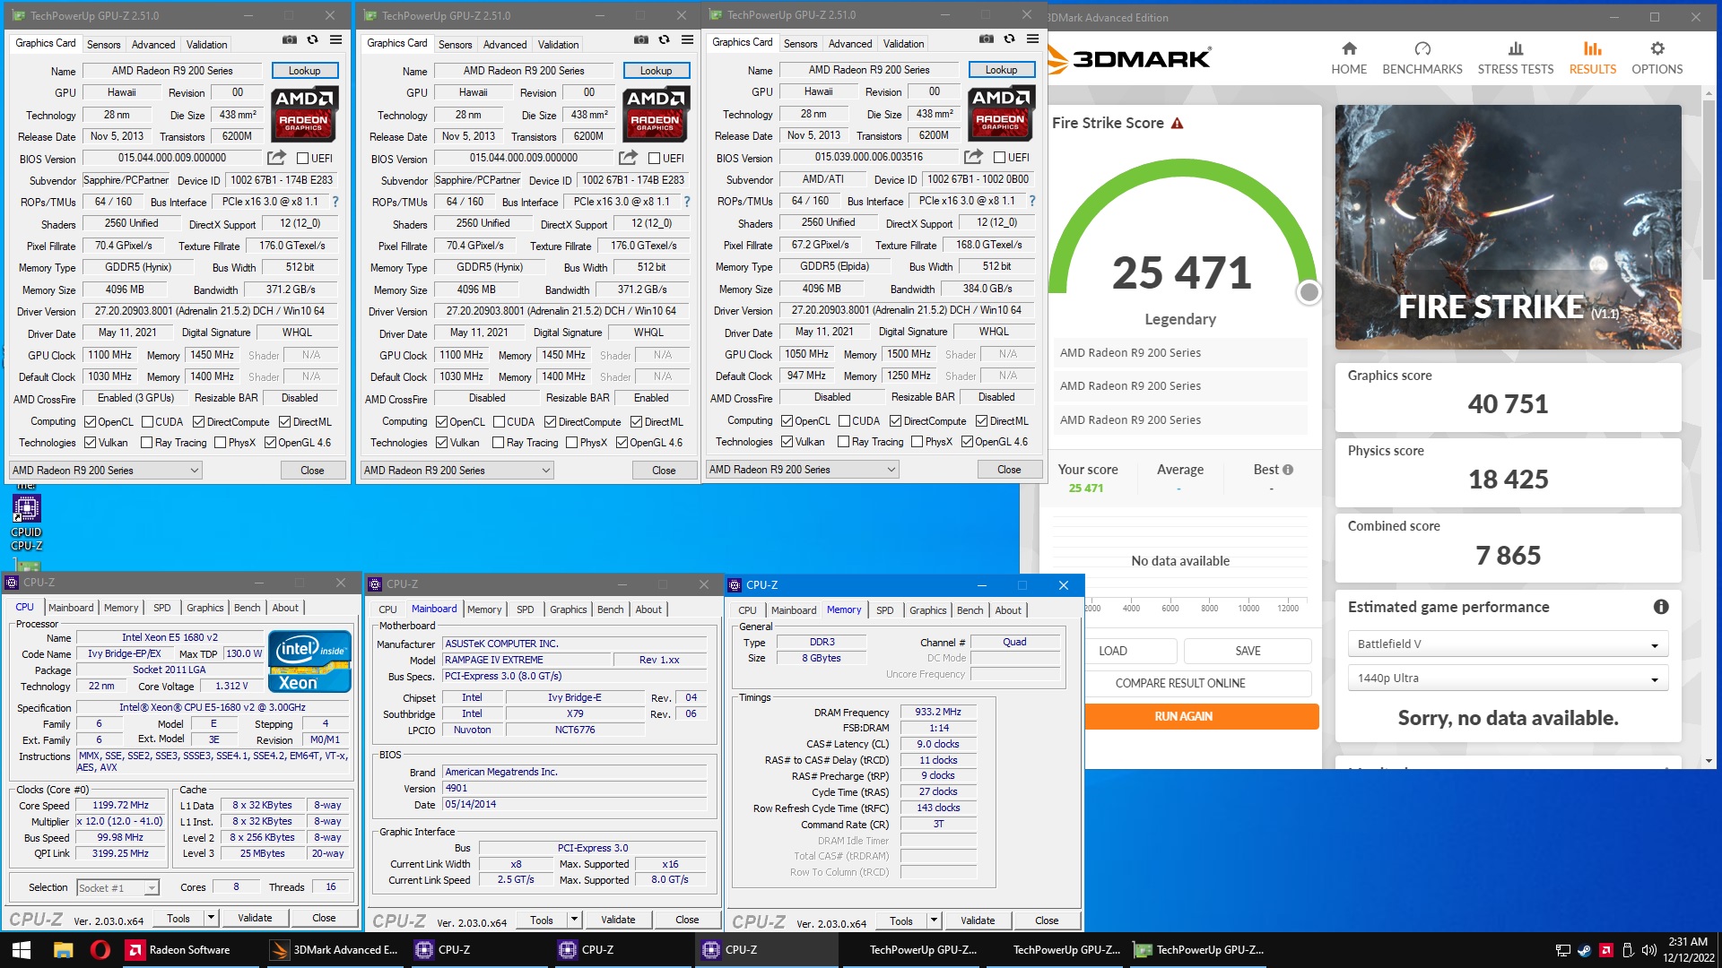Open 3DMark BENCHMARKS section
Viewport: 1722px width, 968px height.
click(x=1422, y=58)
